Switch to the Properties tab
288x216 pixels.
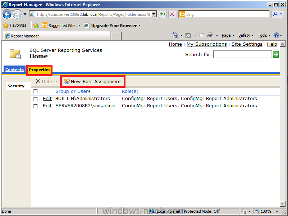(40, 70)
